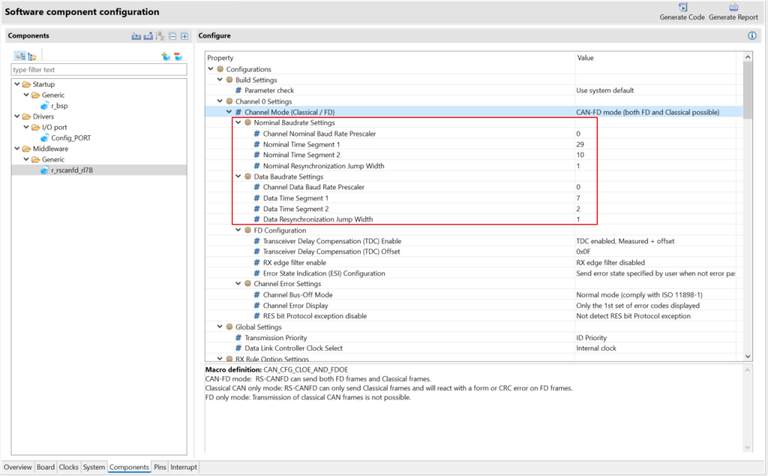Collapse the Build Settings node arrow
This screenshot has height=476, width=768.
[220, 80]
